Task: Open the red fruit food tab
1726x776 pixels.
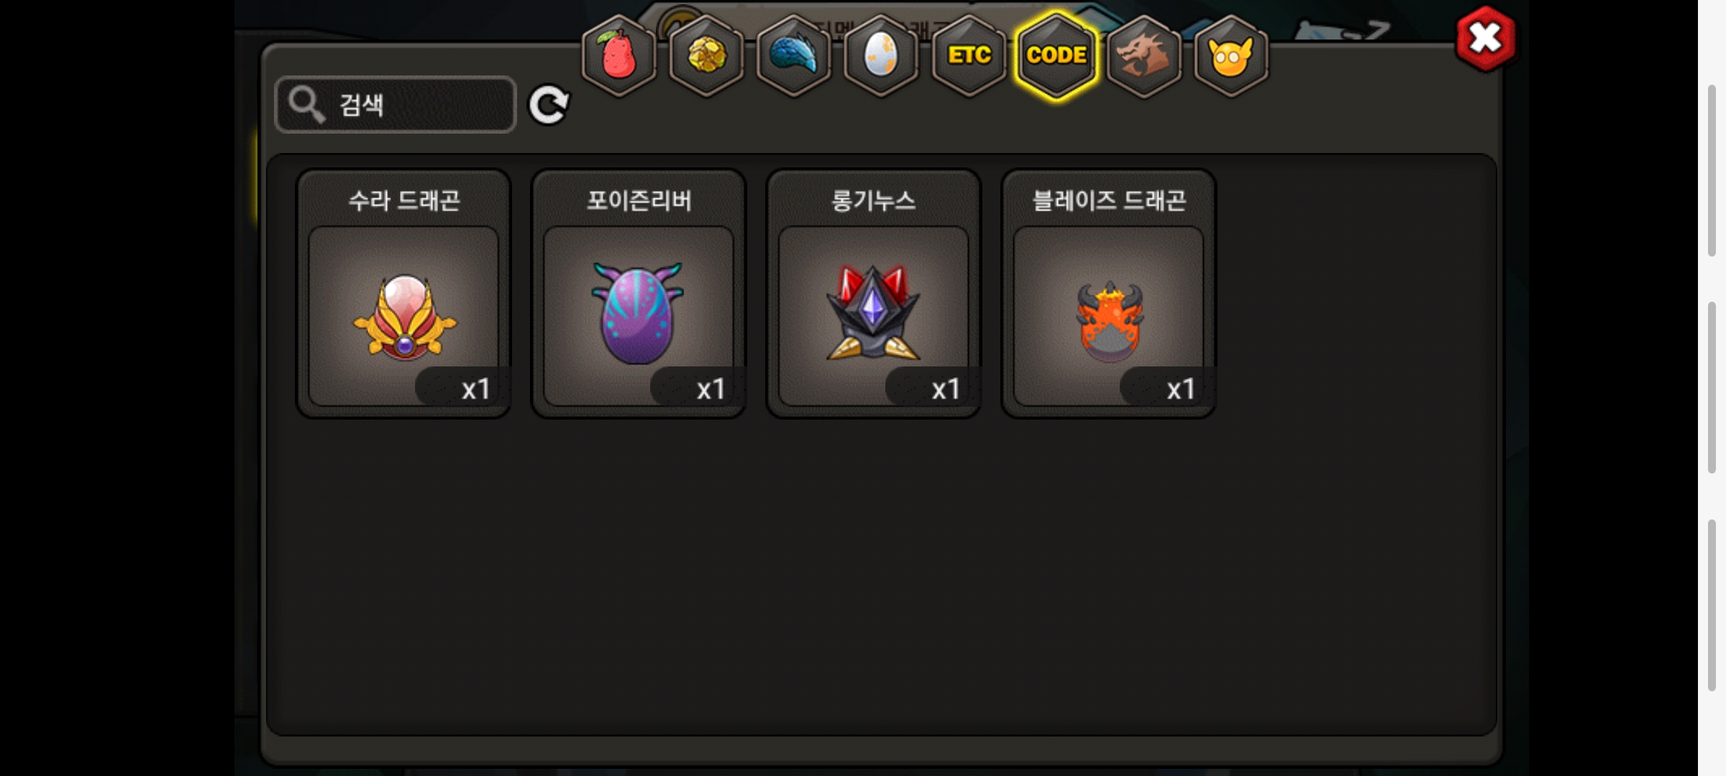Action: point(618,55)
